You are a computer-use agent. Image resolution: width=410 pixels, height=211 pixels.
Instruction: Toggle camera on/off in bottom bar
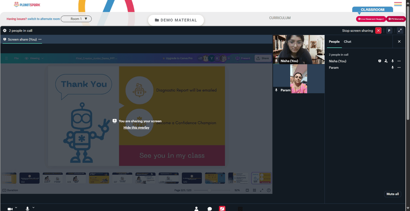pyautogui.click(x=10, y=209)
